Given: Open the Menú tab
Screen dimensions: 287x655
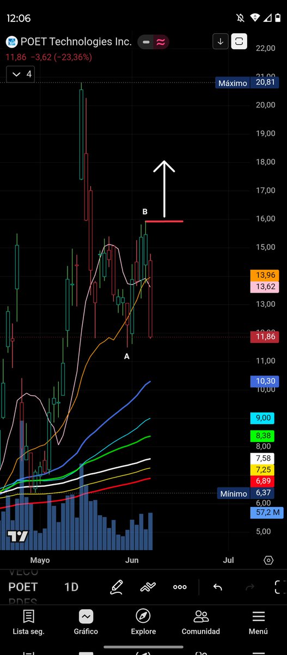Looking at the screenshot, I should coord(258,622).
